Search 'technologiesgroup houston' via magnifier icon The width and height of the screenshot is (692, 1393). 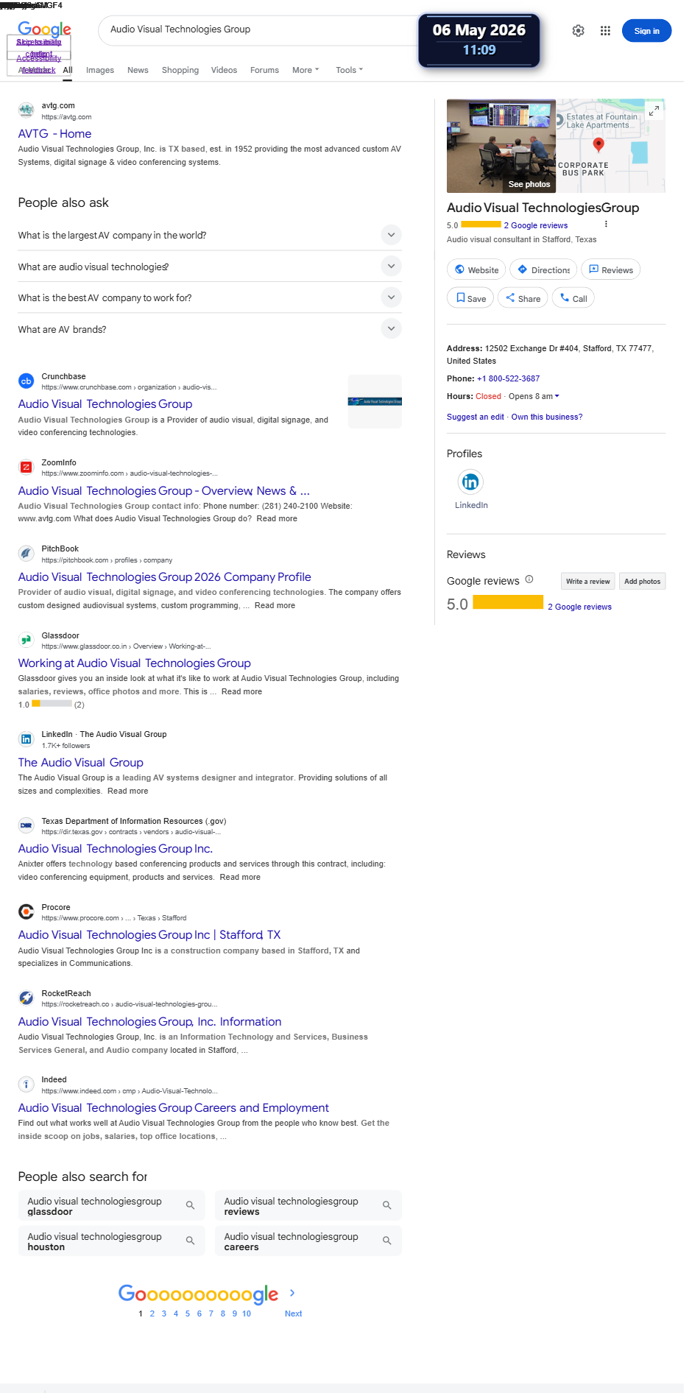190,1241
